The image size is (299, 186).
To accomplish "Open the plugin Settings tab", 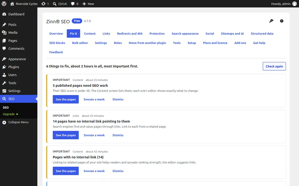I will 101,43.
